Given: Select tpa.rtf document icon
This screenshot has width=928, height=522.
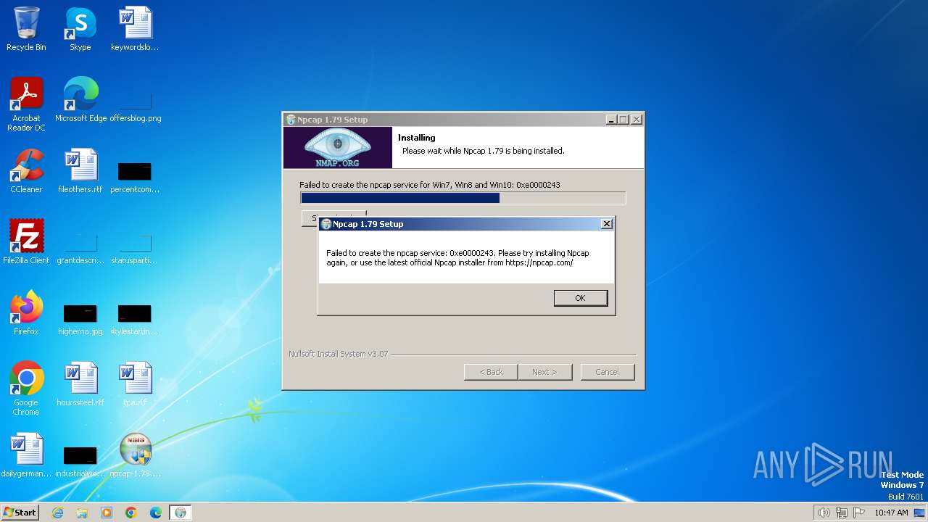Looking at the screenshot, I should click(135, 384).
